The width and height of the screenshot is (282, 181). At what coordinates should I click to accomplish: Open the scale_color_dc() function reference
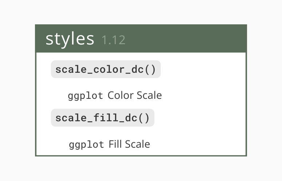click(x=106, y=69)
